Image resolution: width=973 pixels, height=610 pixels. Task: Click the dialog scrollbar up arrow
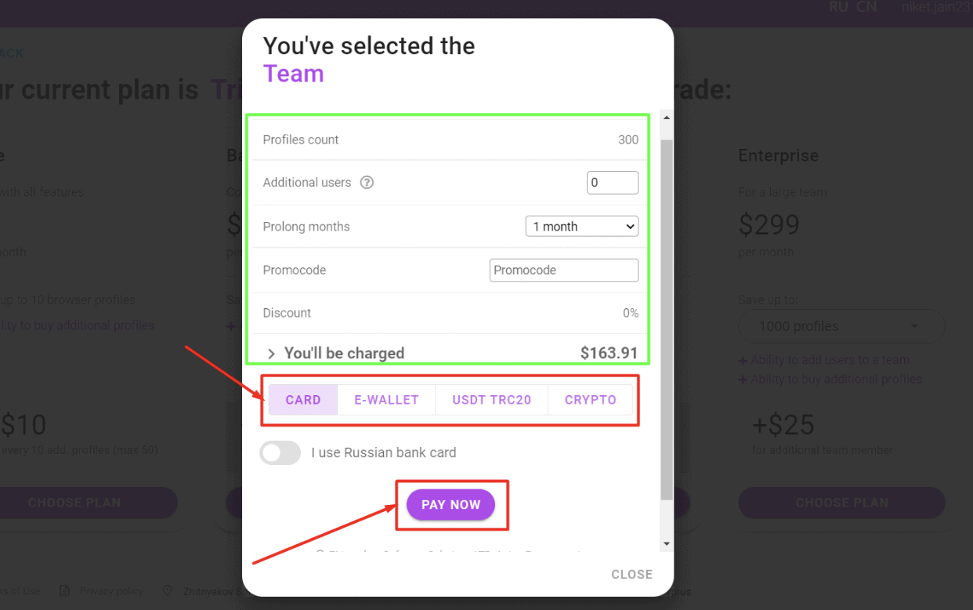[x=667, y=118]
